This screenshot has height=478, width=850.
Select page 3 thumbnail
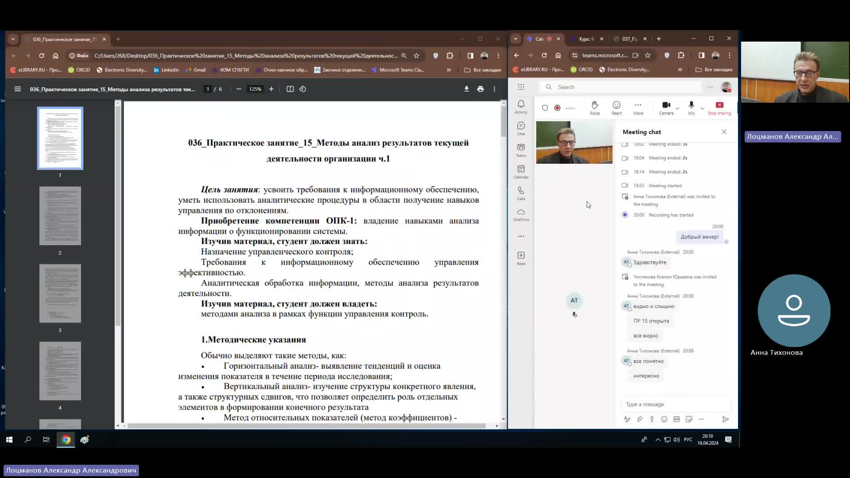tap(60, 293)
